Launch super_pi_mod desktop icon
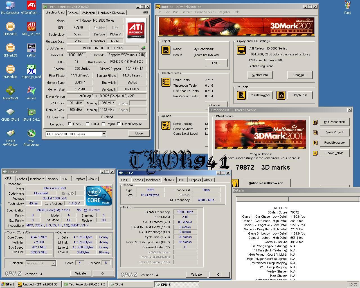The width and height of the screenshot is (360, 288). tap(31, 72)
